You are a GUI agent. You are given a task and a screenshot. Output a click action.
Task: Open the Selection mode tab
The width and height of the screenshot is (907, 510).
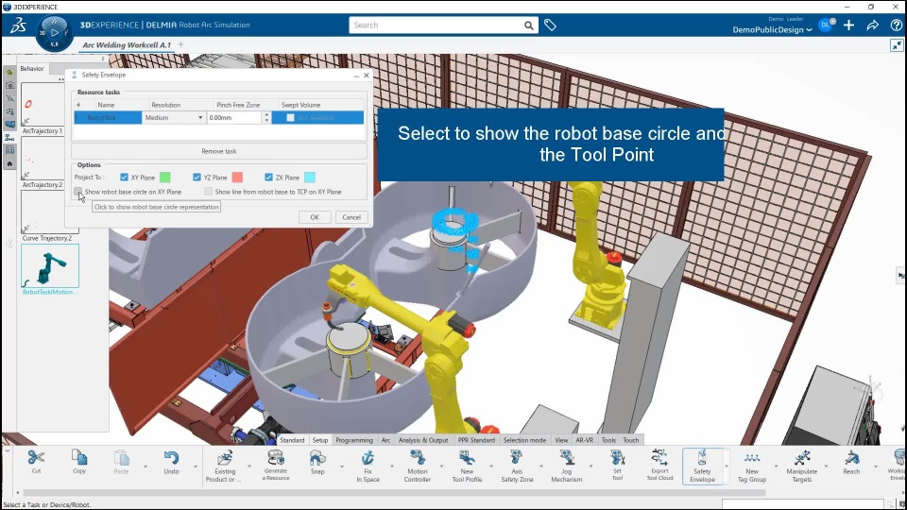[524, 440]
